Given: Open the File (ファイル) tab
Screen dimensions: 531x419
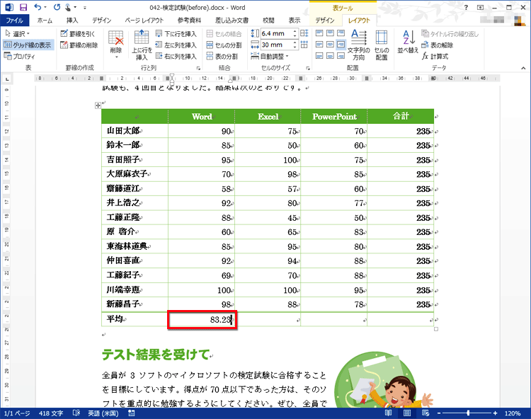Looking at the screenshot, I should pos(15,21).
